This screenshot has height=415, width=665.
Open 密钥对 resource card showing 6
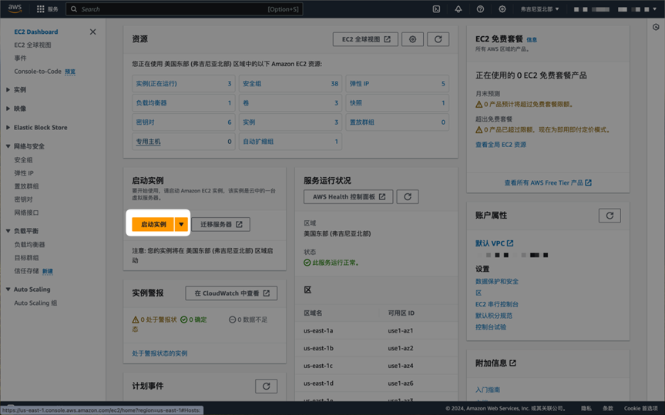coord(183,122)
